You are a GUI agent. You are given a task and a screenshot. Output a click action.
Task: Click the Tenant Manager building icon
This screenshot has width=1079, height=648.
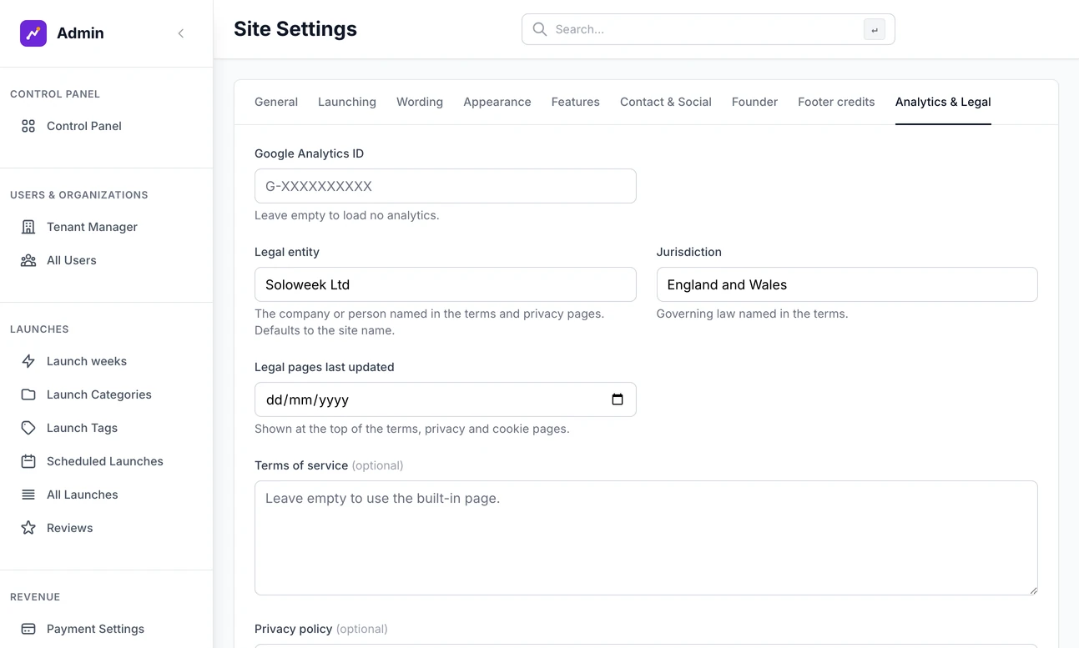tap(28, 227)
